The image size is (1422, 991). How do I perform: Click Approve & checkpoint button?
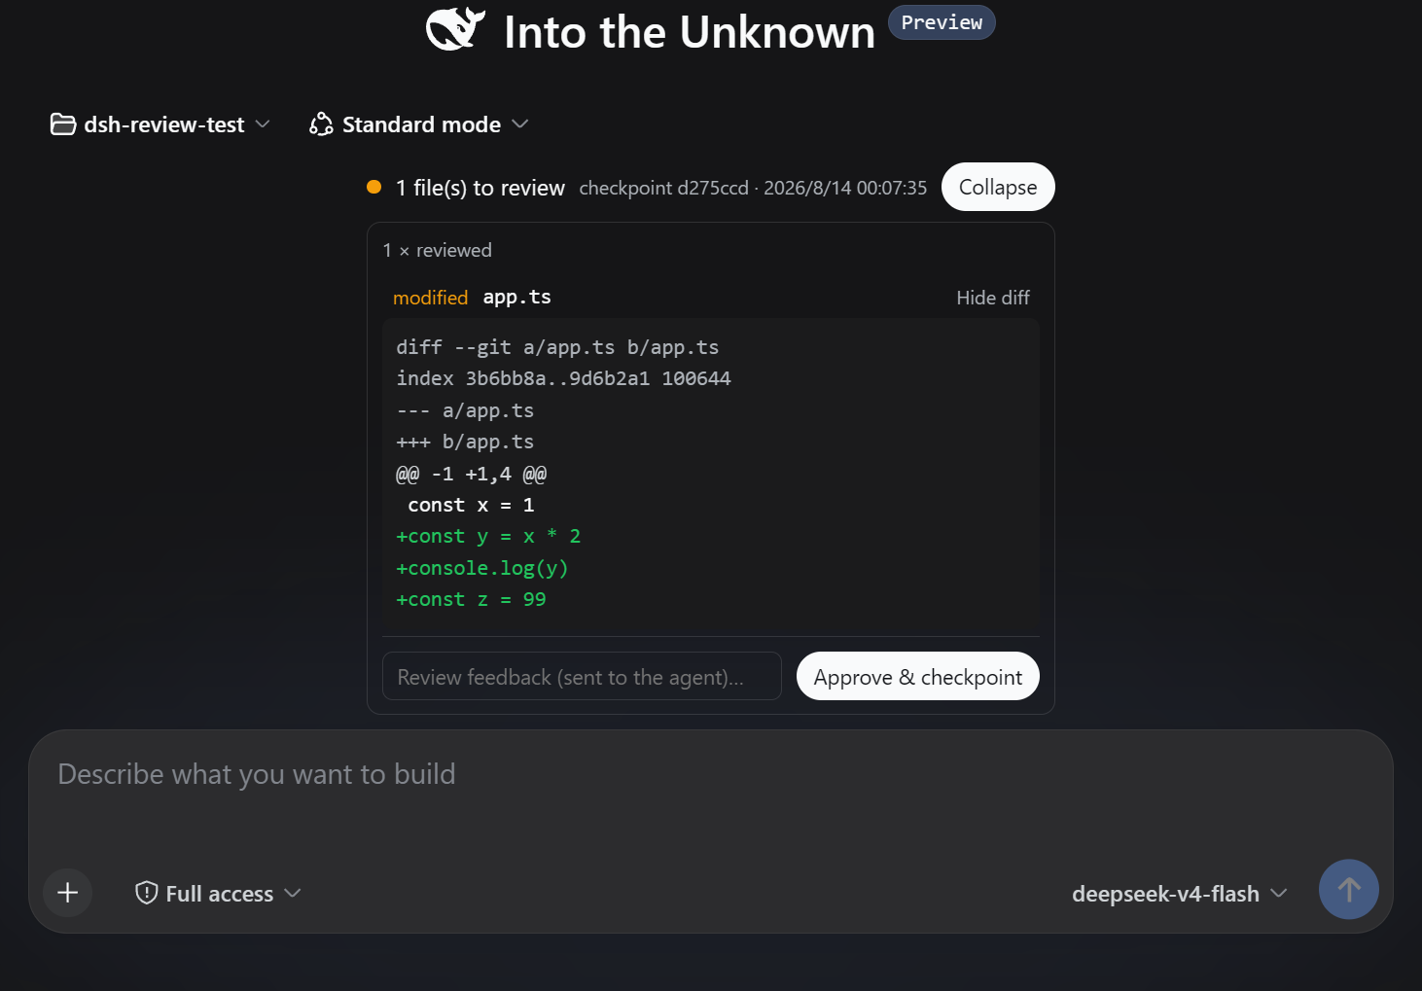point(918,676)
